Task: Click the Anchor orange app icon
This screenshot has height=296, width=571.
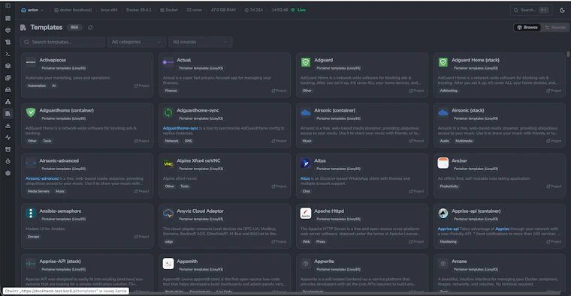Action: pos(443,163)
